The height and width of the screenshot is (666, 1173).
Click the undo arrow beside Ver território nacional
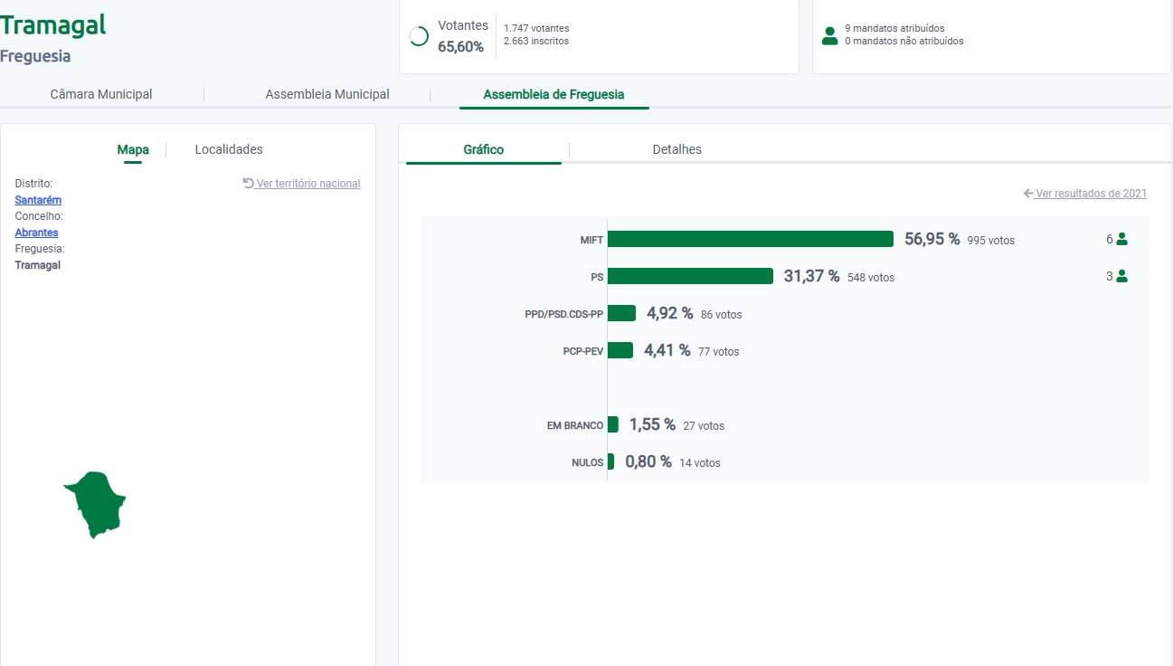coord(249,183)
